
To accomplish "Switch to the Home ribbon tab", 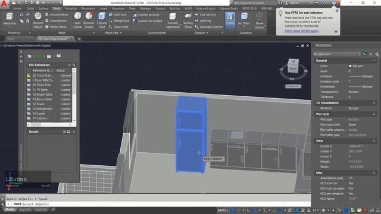I will coord(17,8).
